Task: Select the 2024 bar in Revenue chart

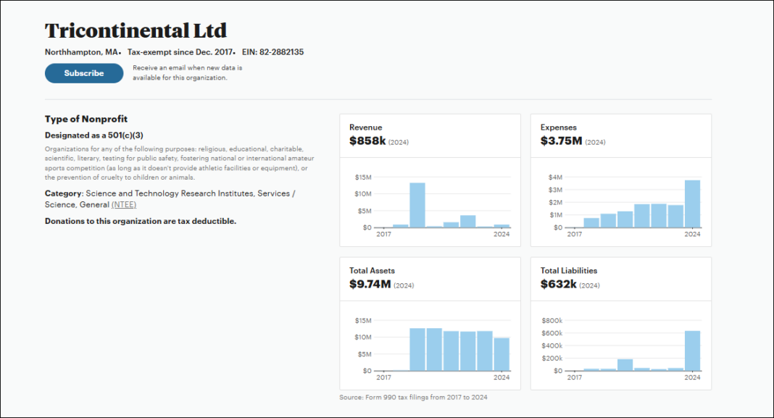Action: click(x=502, y=225)
